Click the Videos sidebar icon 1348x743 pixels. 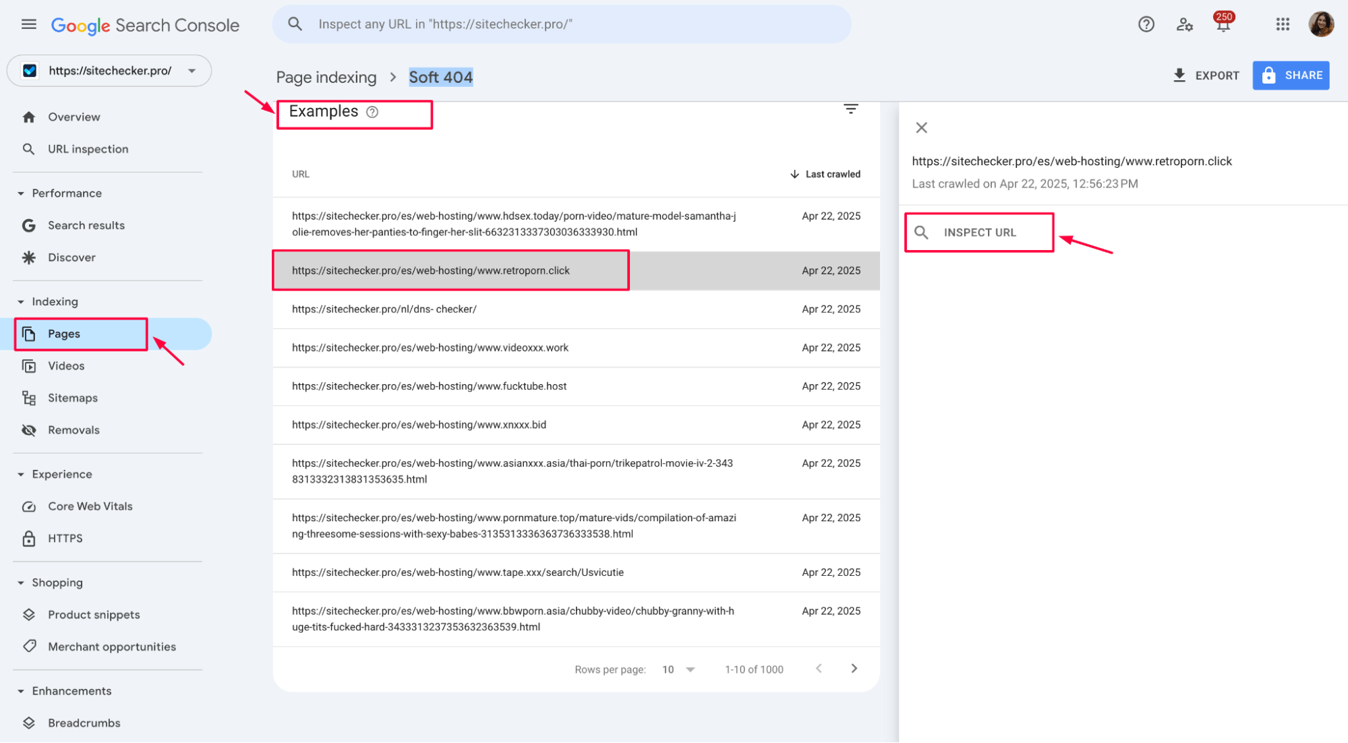tap(28, 366)
